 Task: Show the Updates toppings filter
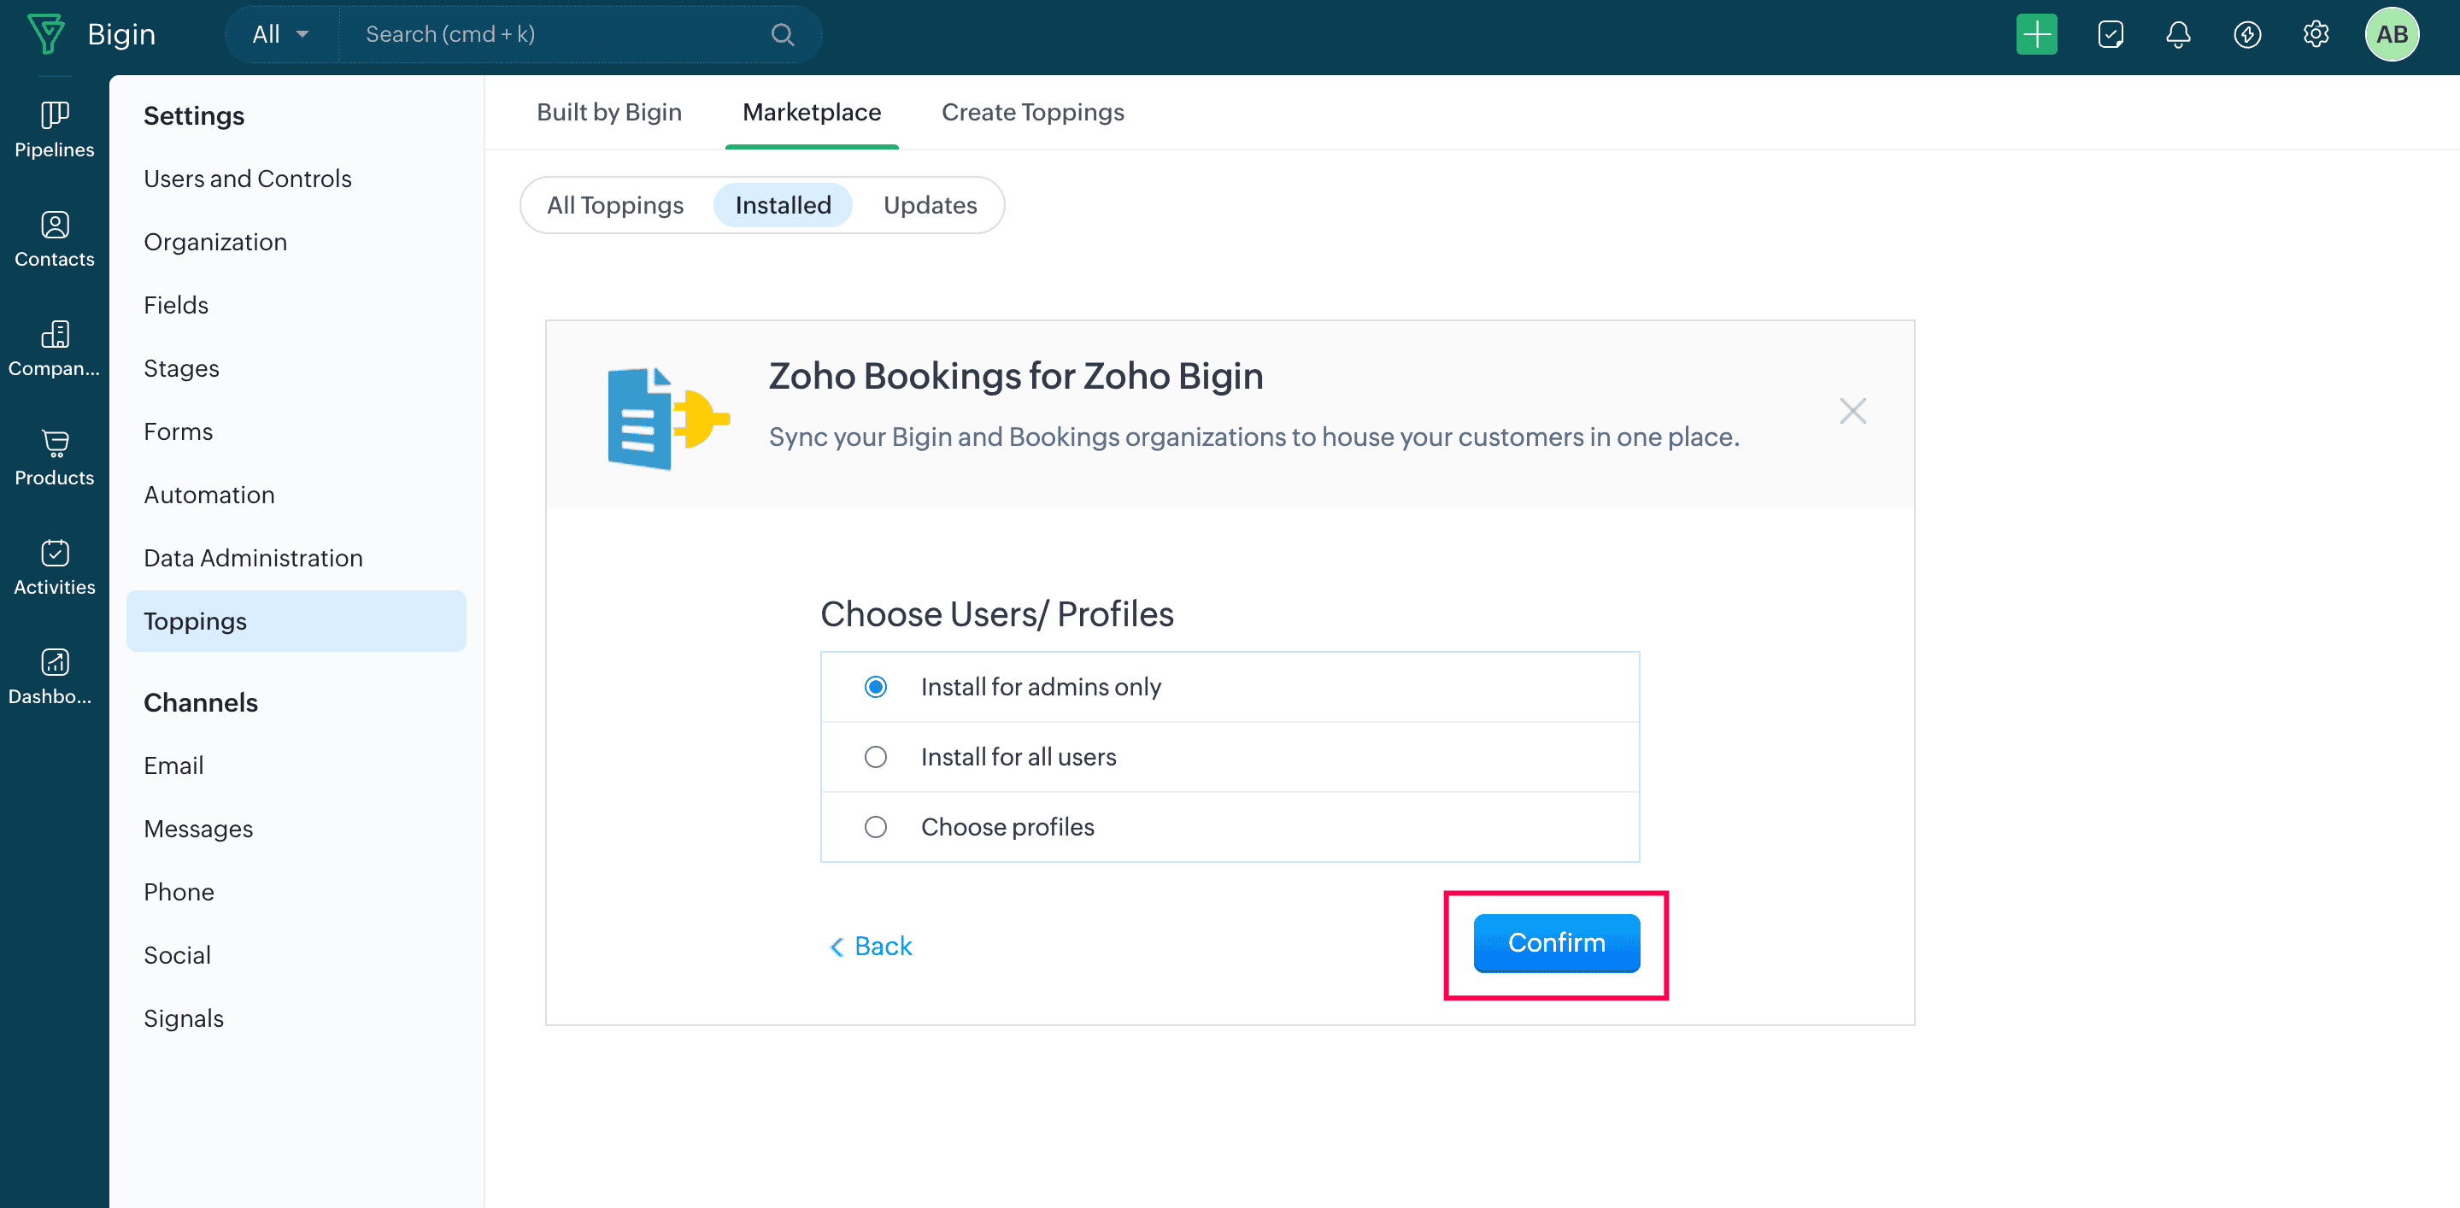[929, 205]
